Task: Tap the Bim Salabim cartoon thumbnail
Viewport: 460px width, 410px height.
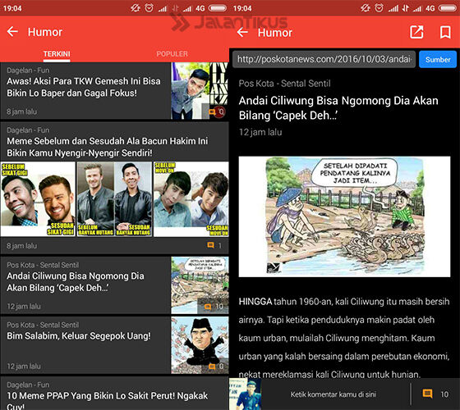Action: (x=200, y=345)
